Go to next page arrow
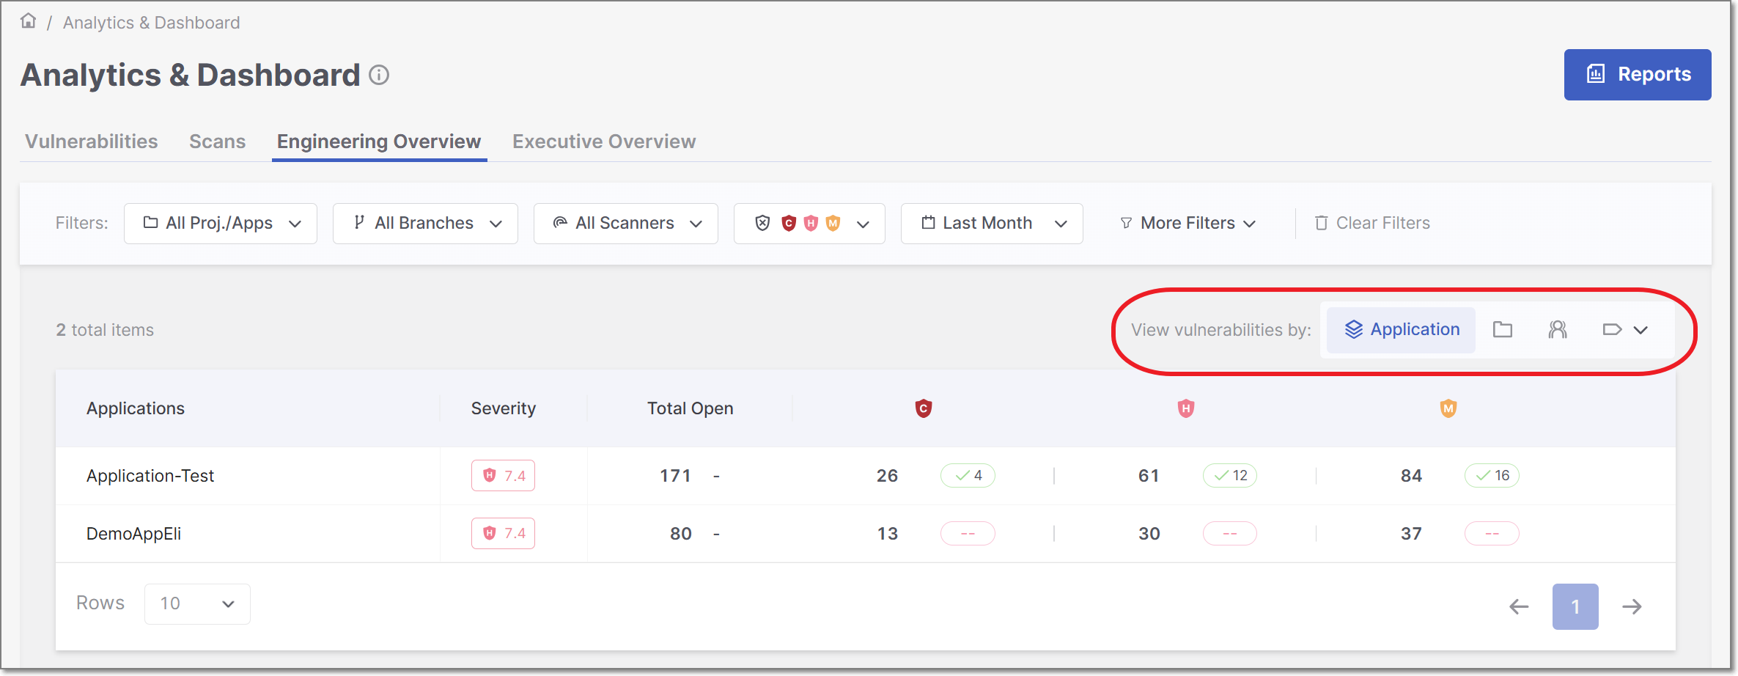Viewport: 1738px width, 676px height. pyautogui.click(x=1632, y=606)
